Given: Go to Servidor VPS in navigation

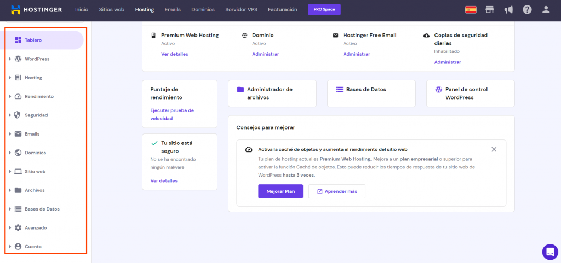Looking at the screenshot, I should (241, 9).
